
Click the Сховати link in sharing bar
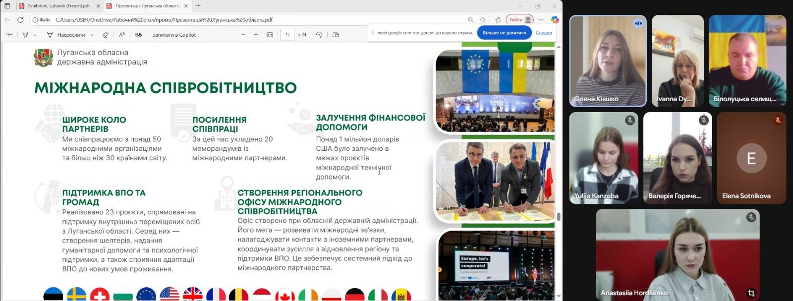pos(544,33)
